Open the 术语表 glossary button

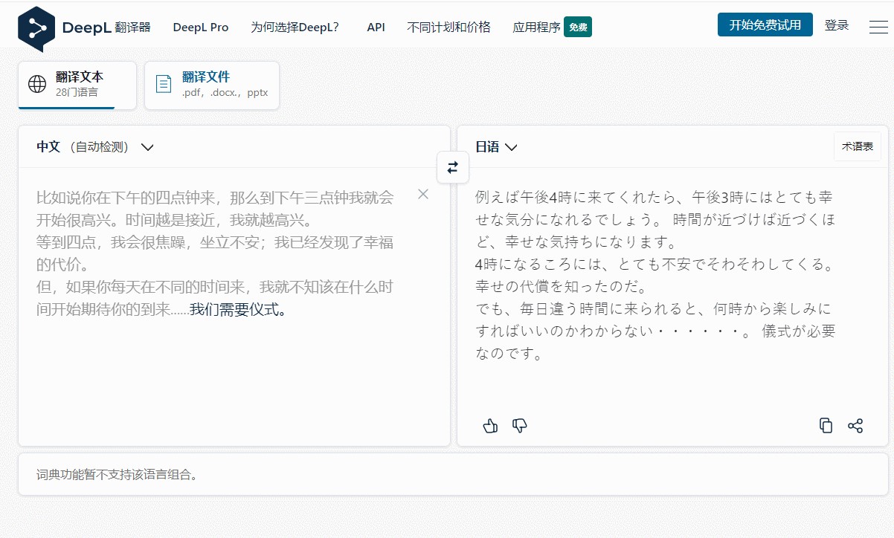point(857,147)
